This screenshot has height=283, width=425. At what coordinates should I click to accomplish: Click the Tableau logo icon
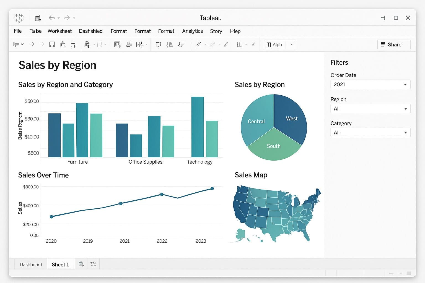[x=19, y=18]
